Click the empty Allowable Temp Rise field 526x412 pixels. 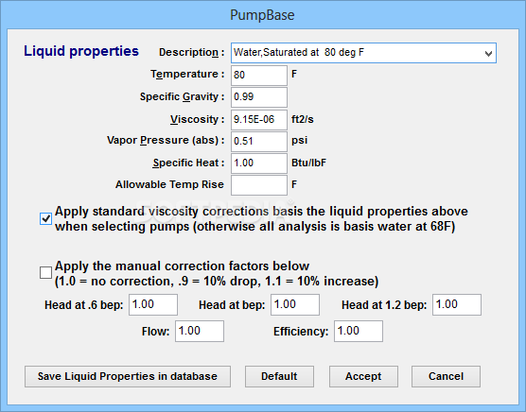tap(259, 185)
